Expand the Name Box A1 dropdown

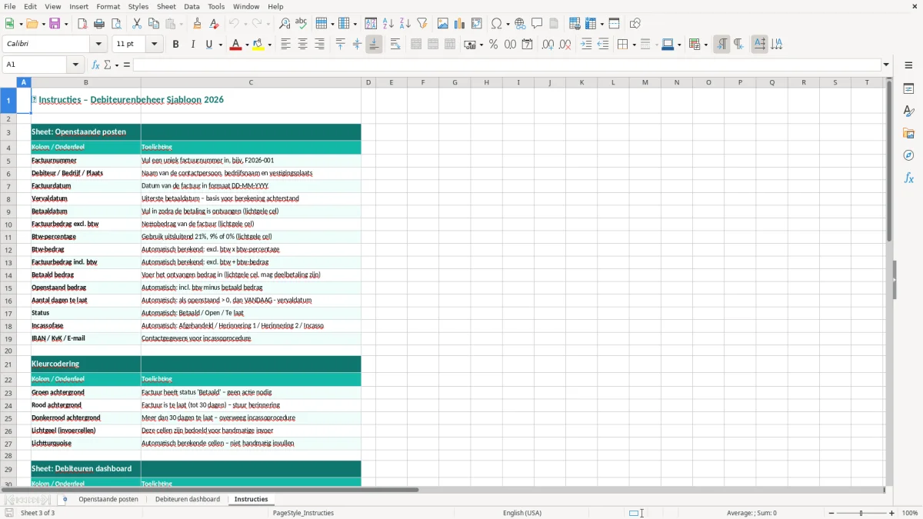coord(75,65)
